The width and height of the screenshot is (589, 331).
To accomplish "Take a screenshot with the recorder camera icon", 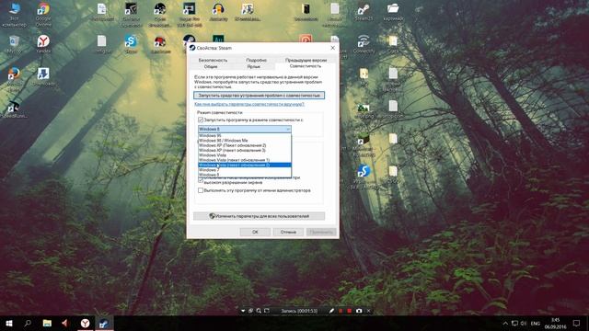I will (x=359, y=311).
